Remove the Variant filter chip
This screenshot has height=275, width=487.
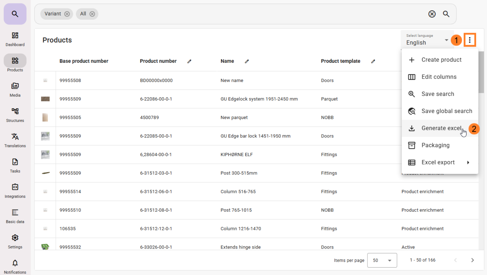pos(67,14)
